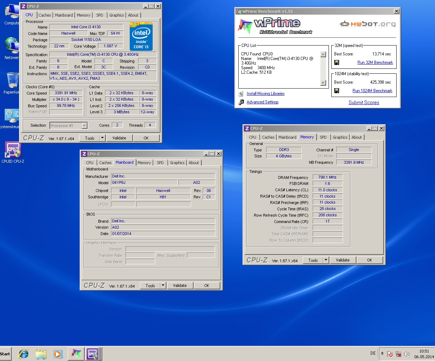Click the DE language indicator
Viewport: 435px width, 361px height.
click(x=373, y=353)
